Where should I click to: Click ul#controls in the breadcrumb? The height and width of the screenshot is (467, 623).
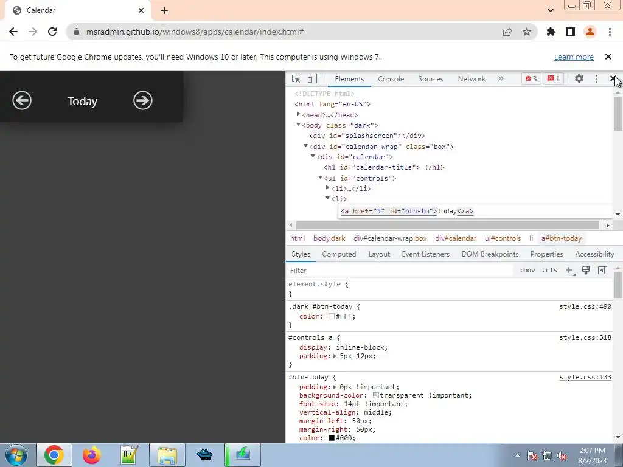point(503,238)
